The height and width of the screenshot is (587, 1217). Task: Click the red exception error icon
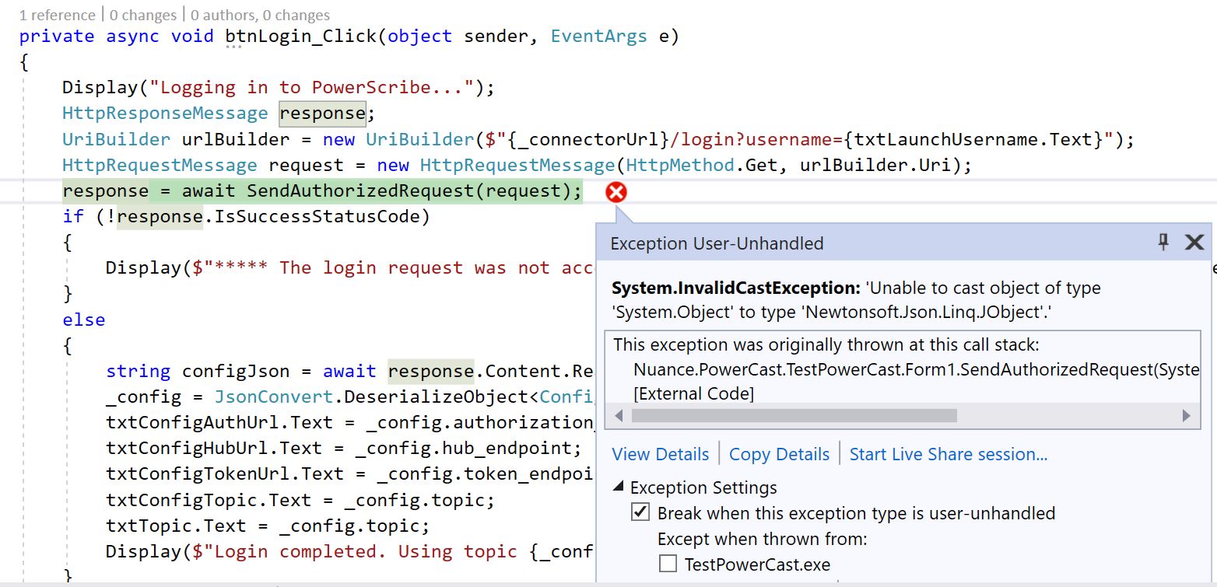[615, 192]
